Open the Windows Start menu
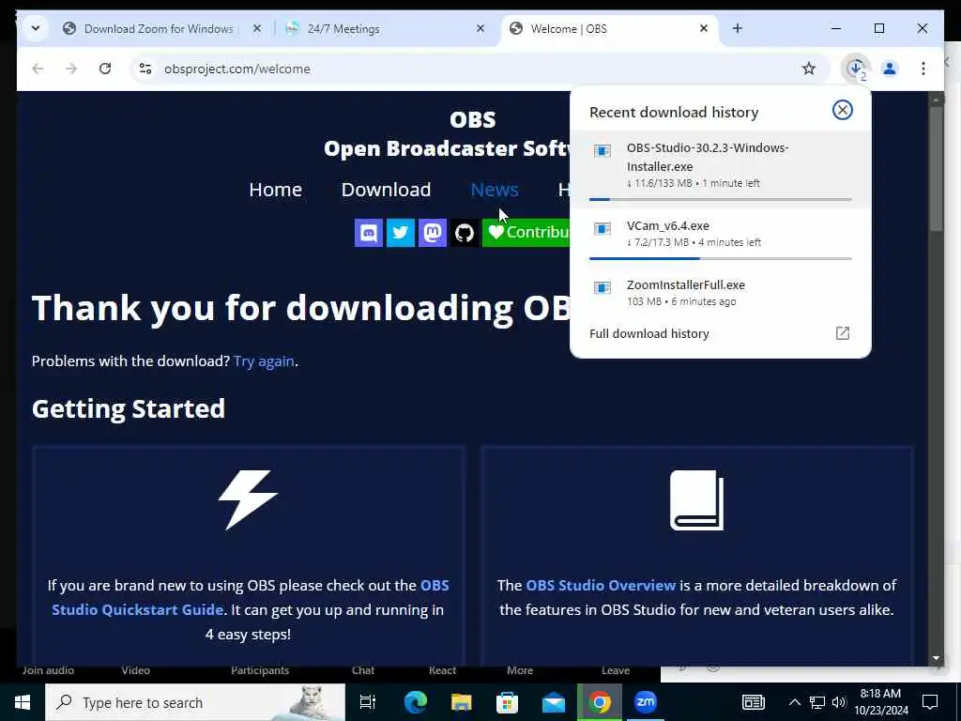The width and height of the screenshot is (961, 721). point(23,702)
